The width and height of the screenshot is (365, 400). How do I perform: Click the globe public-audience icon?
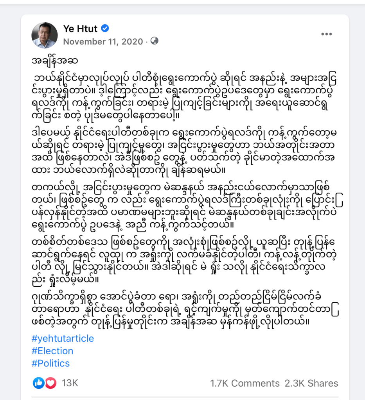point(155,41)
